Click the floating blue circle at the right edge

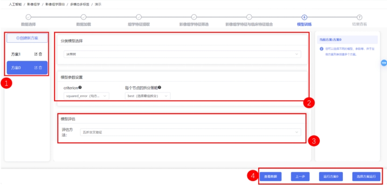click(x=384, y=63)
